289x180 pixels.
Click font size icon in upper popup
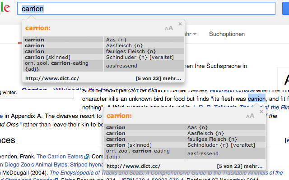coord(169,28)
